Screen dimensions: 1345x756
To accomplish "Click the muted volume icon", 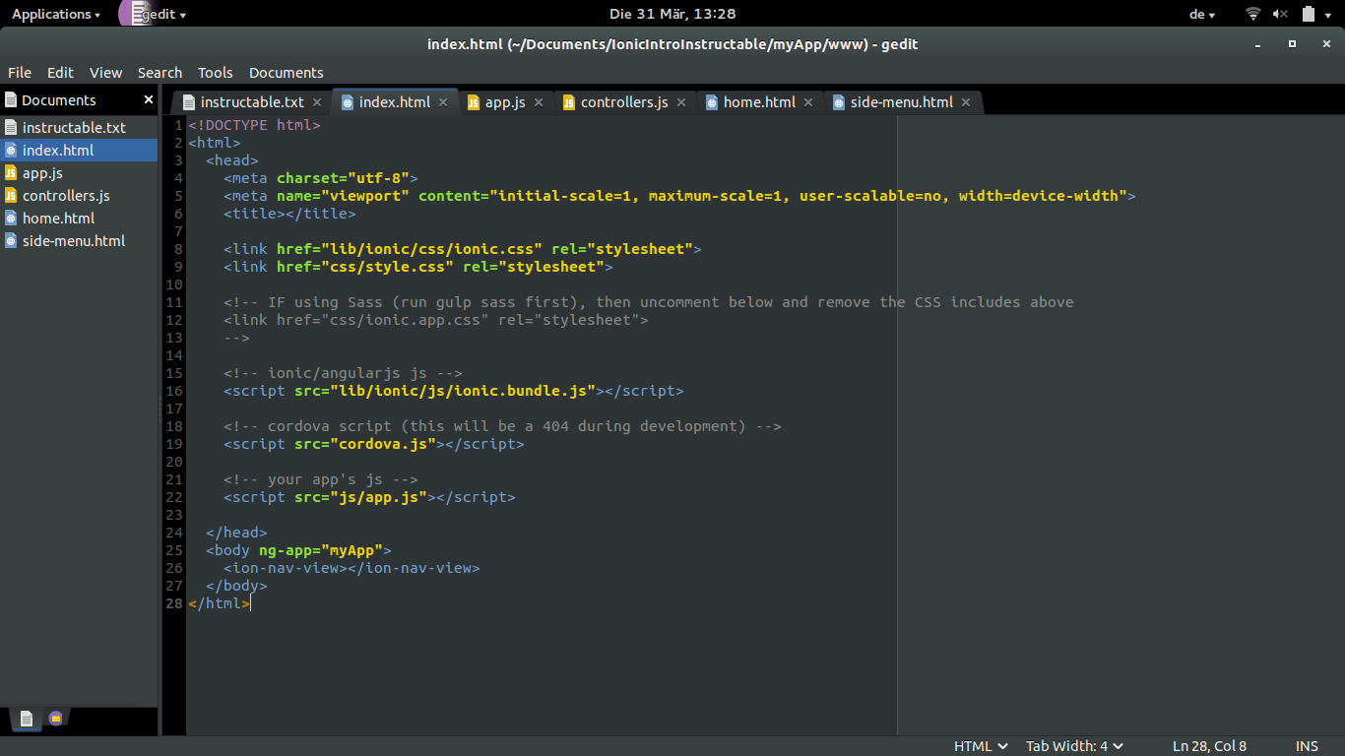I will click(1282, 14).
